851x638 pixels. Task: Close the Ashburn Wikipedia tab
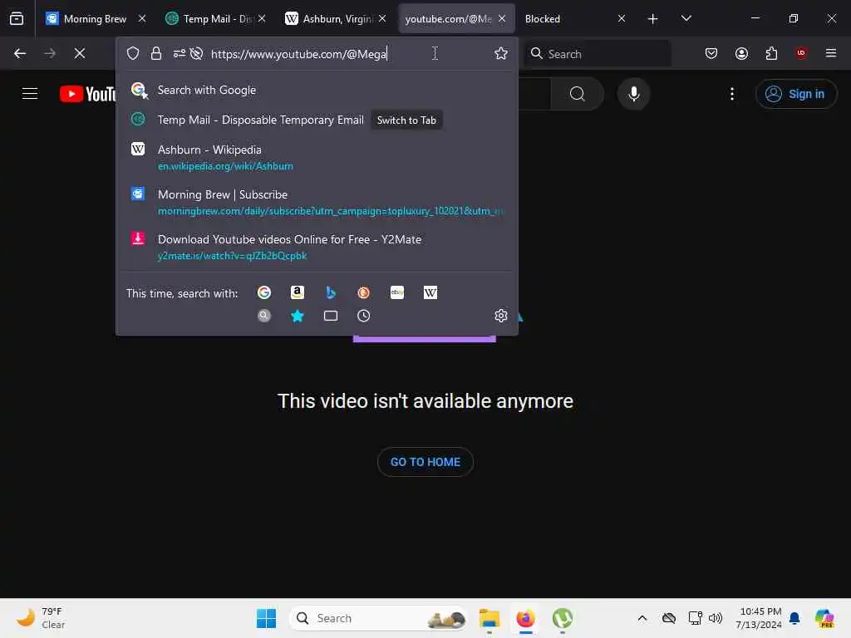tap(382, 18)
